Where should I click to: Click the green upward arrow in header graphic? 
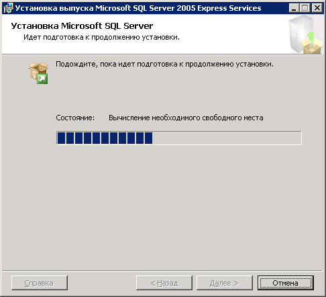[311, 38]
